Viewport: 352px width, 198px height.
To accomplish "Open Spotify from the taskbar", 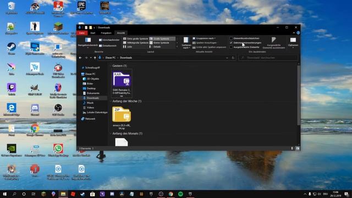I will click(x=180, y=194).
